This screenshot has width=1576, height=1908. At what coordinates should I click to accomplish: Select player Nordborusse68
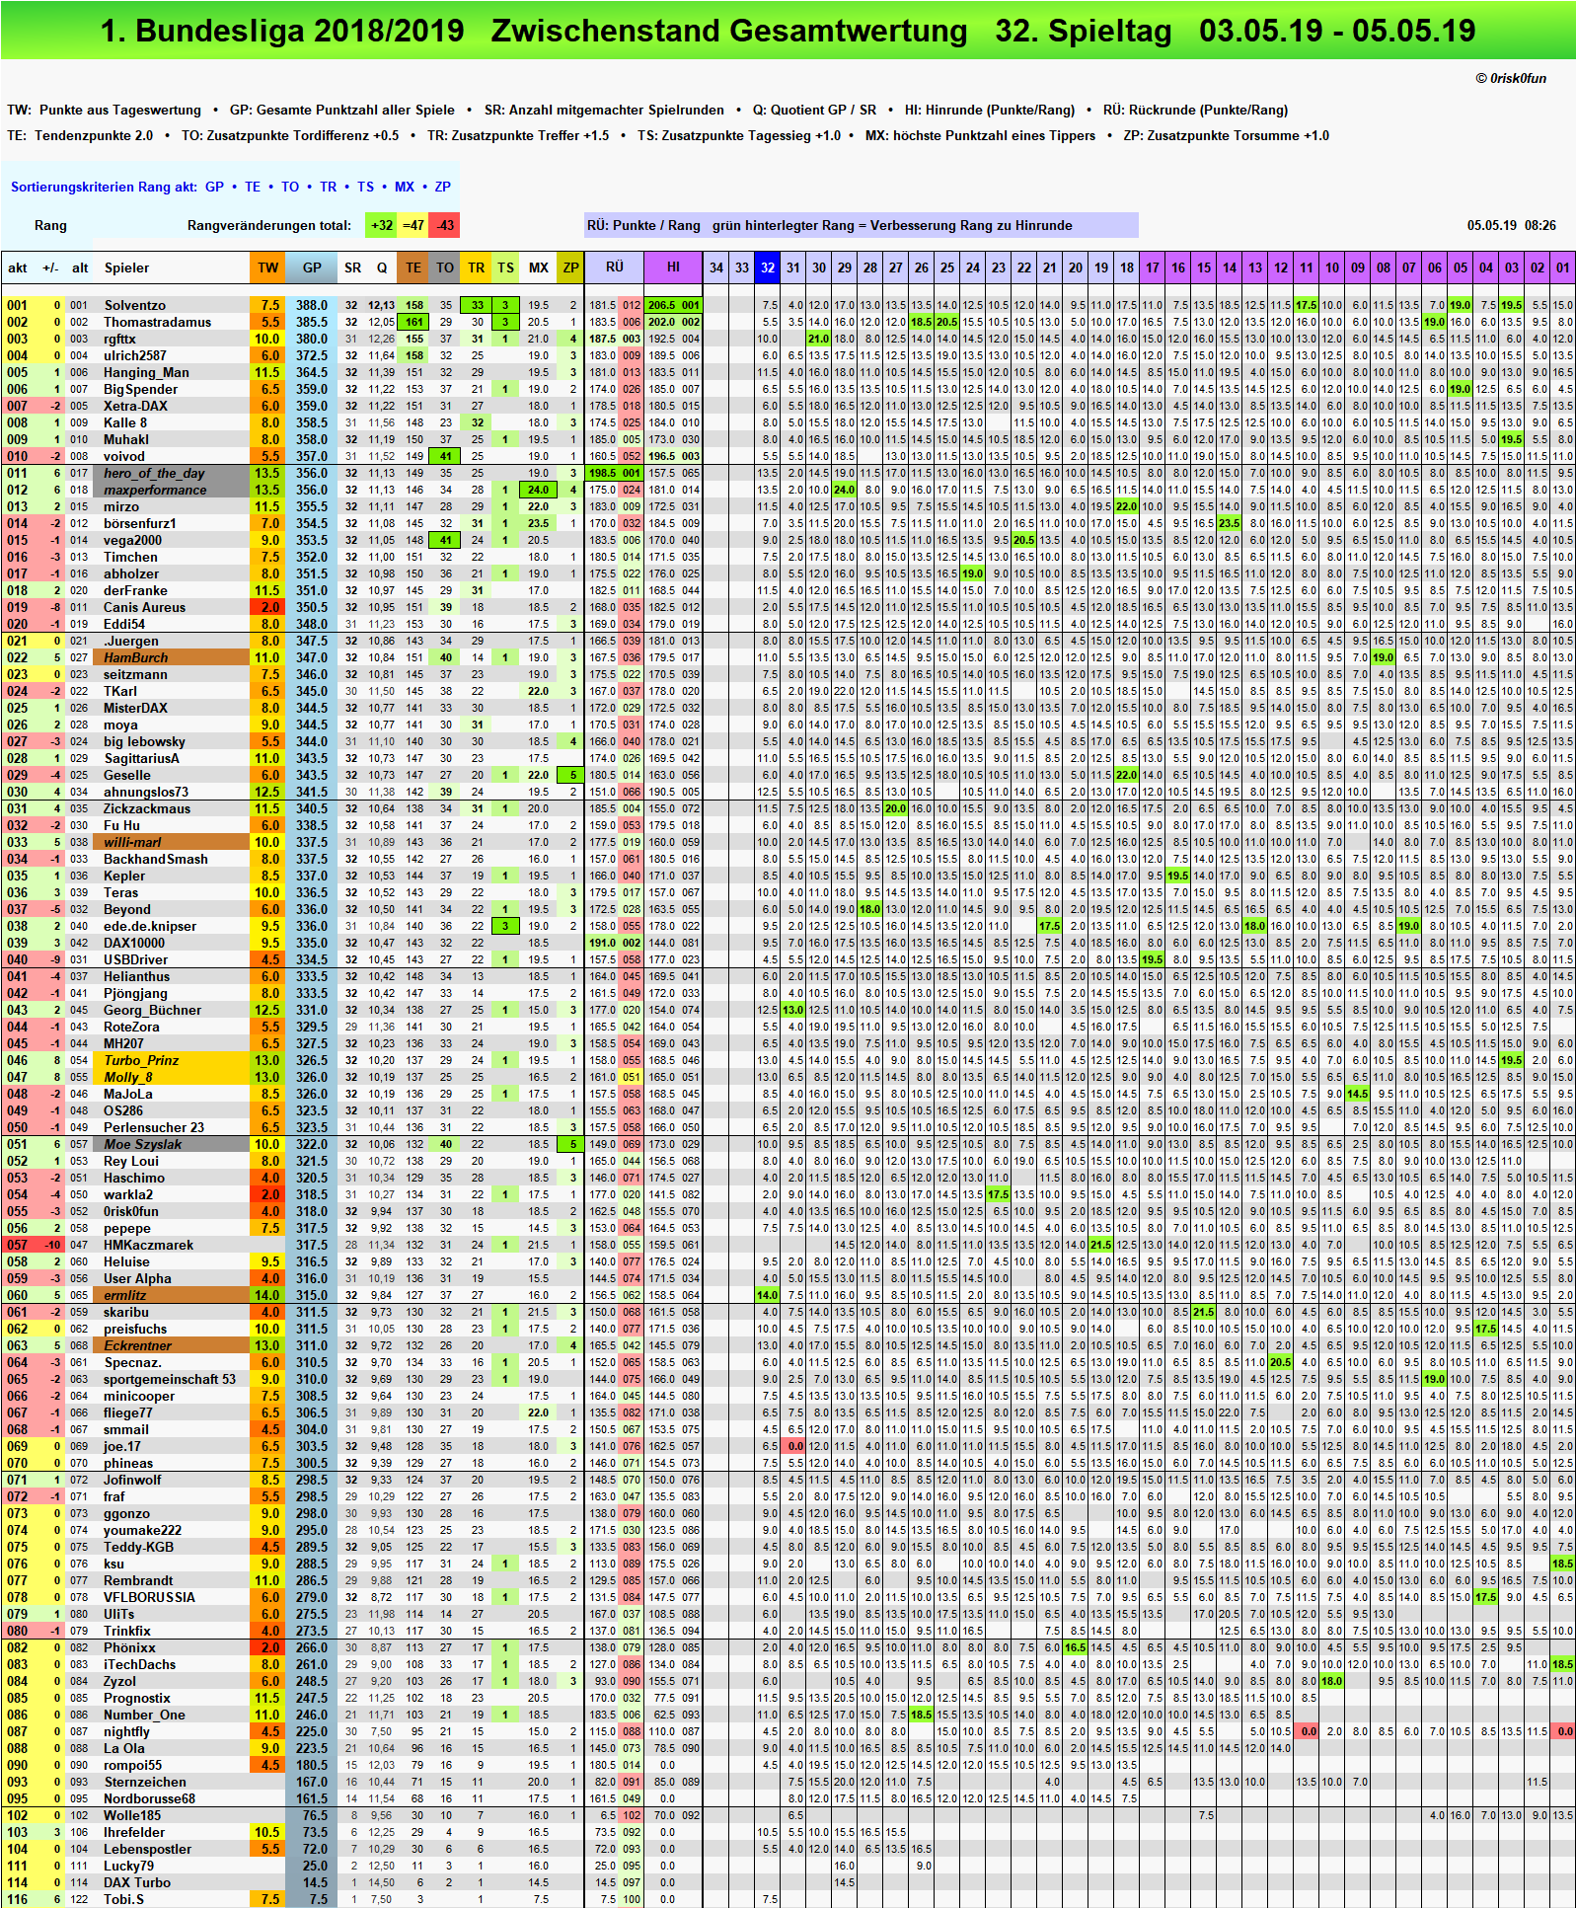click(x=150, y=1798)
